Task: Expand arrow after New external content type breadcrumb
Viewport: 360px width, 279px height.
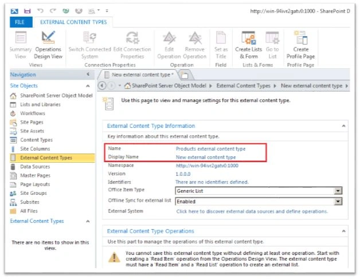Action: [346, 86]
